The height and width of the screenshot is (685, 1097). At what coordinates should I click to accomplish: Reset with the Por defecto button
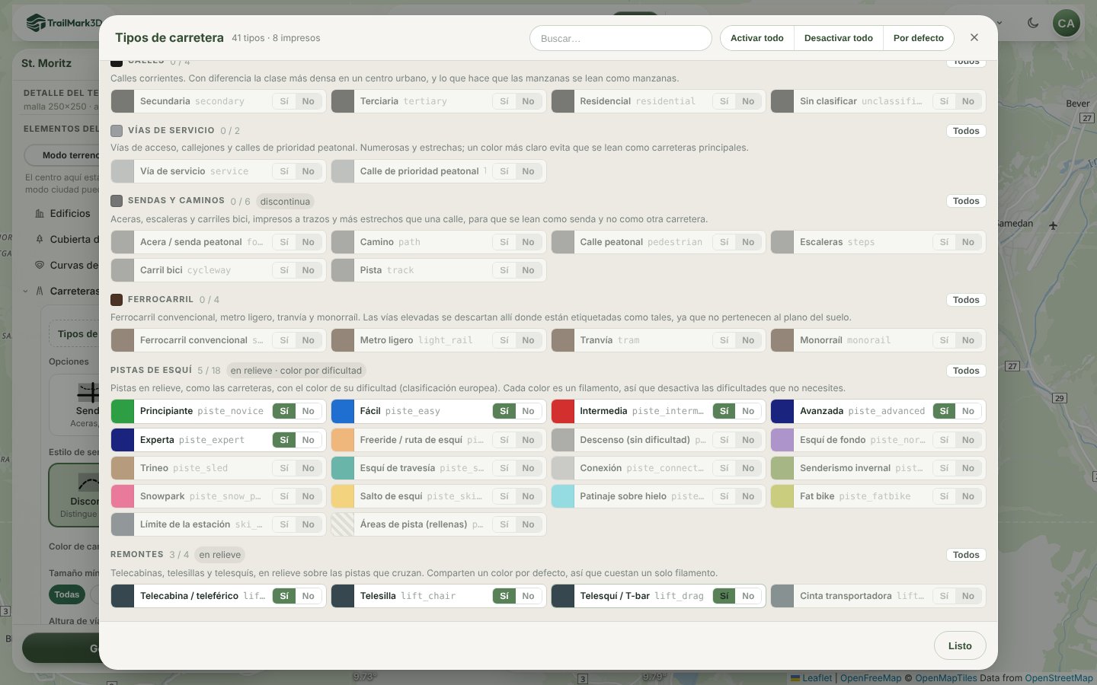click(x=919, y=38)
